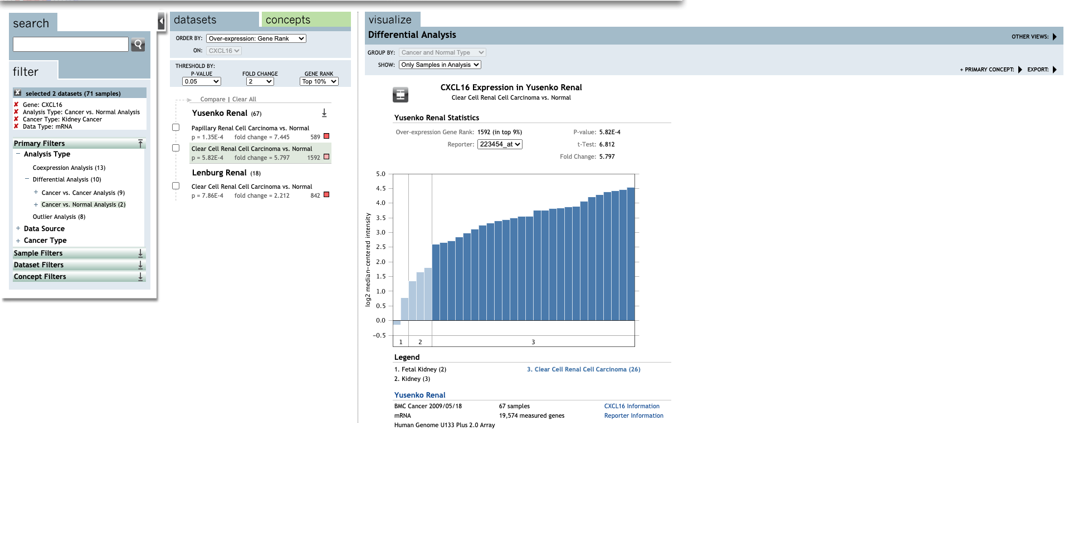
Task: Open the On: CXCL16 dropdown
Action: pyautogui.click(x=224, y=51)
